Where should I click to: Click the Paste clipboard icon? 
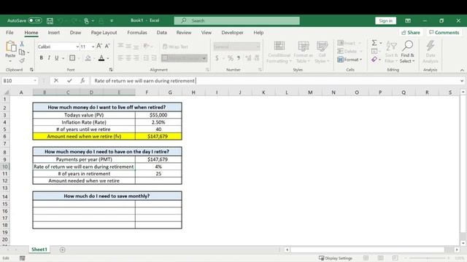pos(11,47)
